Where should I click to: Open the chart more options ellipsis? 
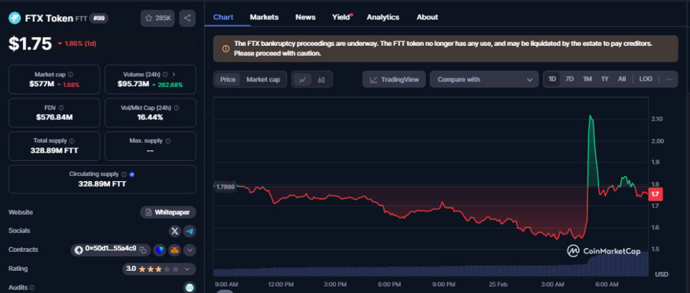point(668,79)
